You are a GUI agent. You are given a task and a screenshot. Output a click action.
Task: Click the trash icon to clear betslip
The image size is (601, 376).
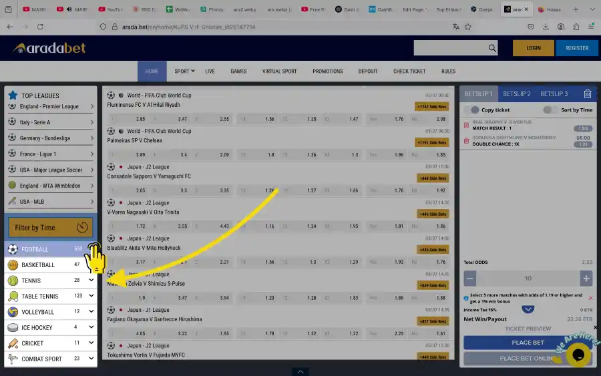(587, 94)
